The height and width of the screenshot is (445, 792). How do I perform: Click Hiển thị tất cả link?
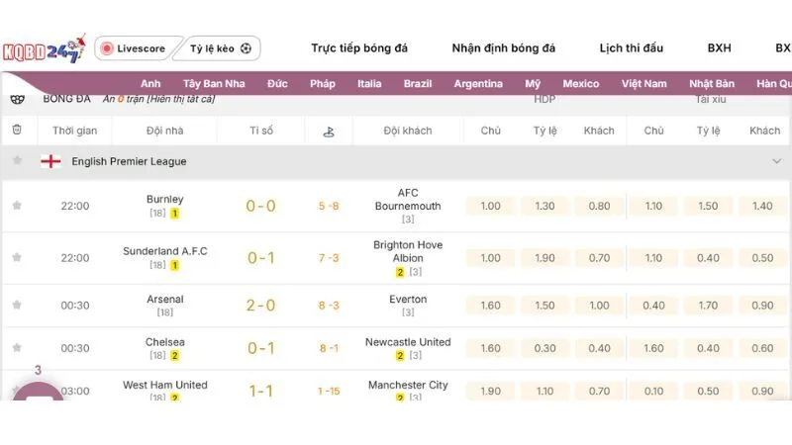[180, 99]
